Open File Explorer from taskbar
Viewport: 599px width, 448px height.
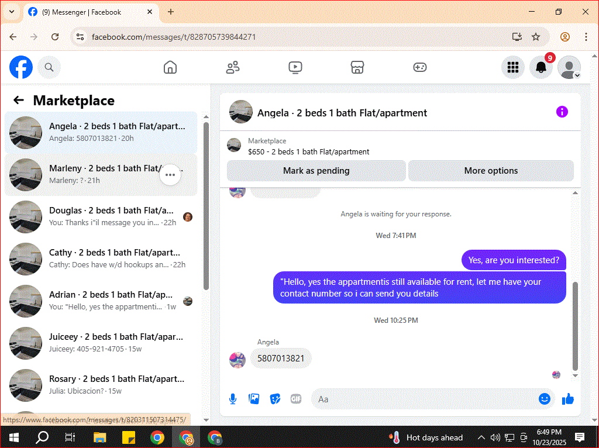click(99, 437)
